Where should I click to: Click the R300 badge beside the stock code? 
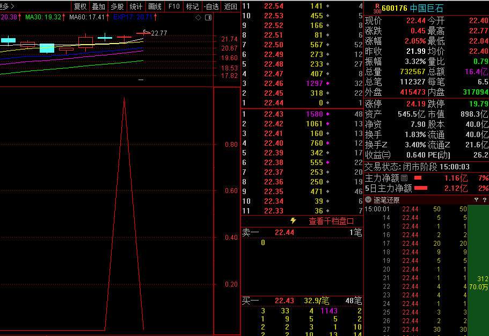[x=376, y=9]
